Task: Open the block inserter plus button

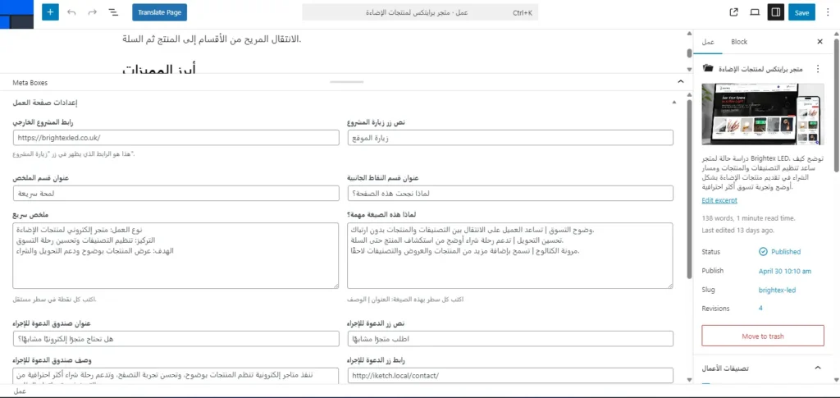Action: 50,11
